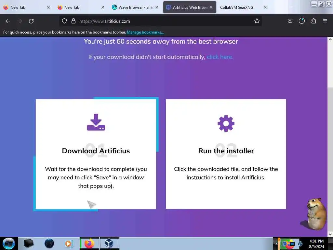The image size is (333, 250).
Task: Click the page scrollbar down arrow
Action: tap(330, 234)
